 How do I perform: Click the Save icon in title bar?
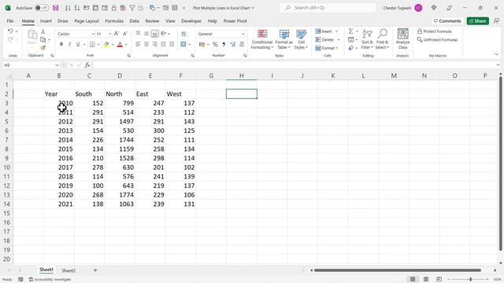point(56,8)
